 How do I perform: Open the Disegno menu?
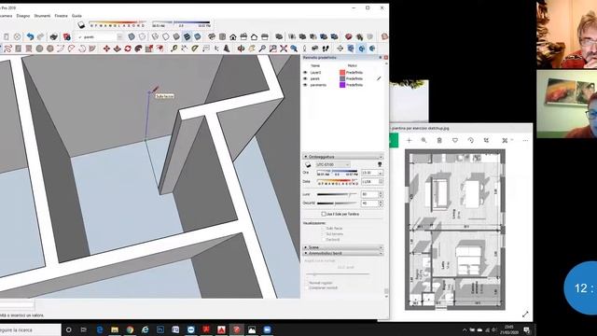tap(22, 16)
